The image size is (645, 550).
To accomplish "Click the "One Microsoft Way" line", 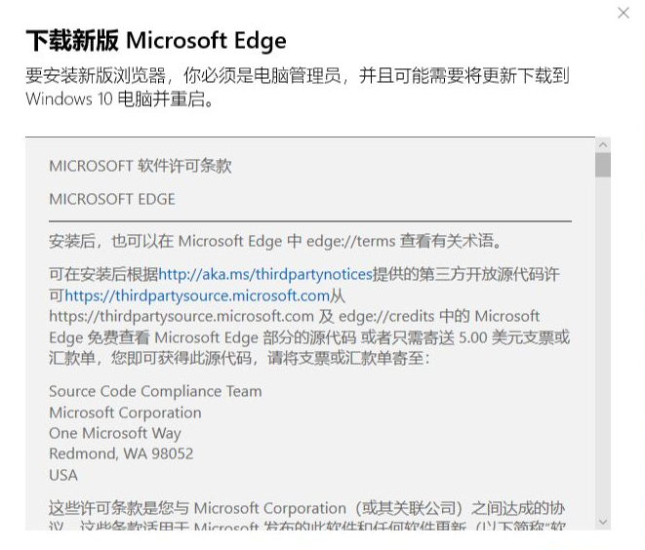I will tap(115, 433).
